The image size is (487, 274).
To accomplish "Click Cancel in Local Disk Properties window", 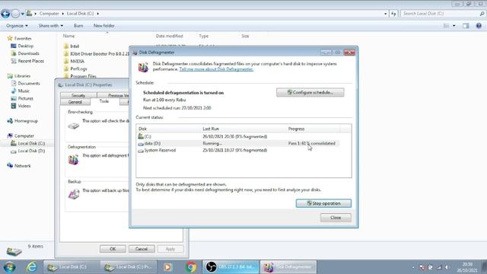I will [142, 249].
